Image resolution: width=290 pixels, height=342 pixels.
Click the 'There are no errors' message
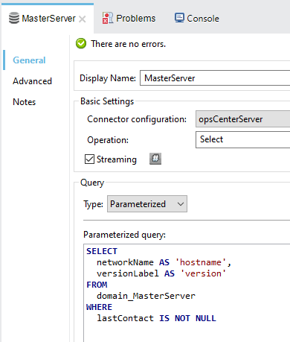point(129,44)
